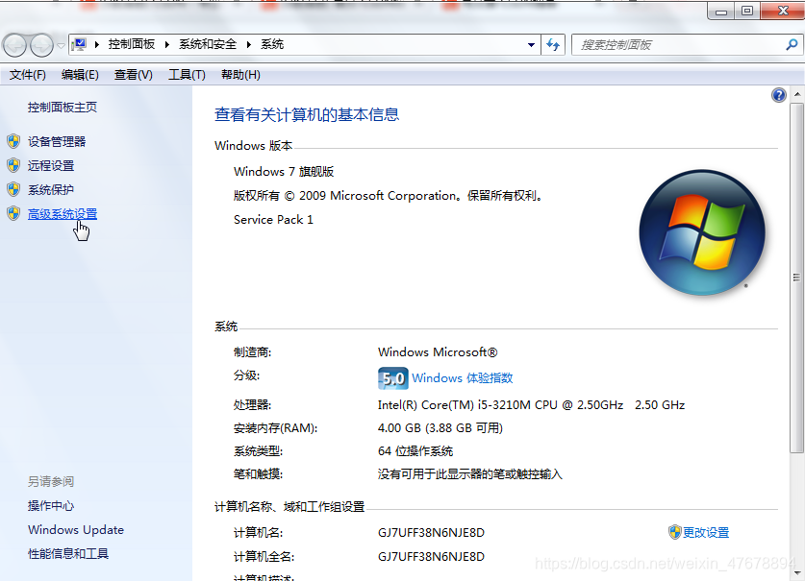Click the Windows Microsoft® manufacturer value
The image size is (805, 581).
tap(438, 352)
